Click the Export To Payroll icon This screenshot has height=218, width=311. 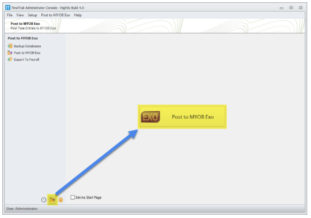(x=10, y=59)
